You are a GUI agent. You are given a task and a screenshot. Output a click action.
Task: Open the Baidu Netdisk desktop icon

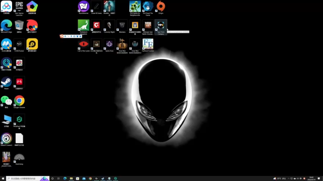point(6,6)
